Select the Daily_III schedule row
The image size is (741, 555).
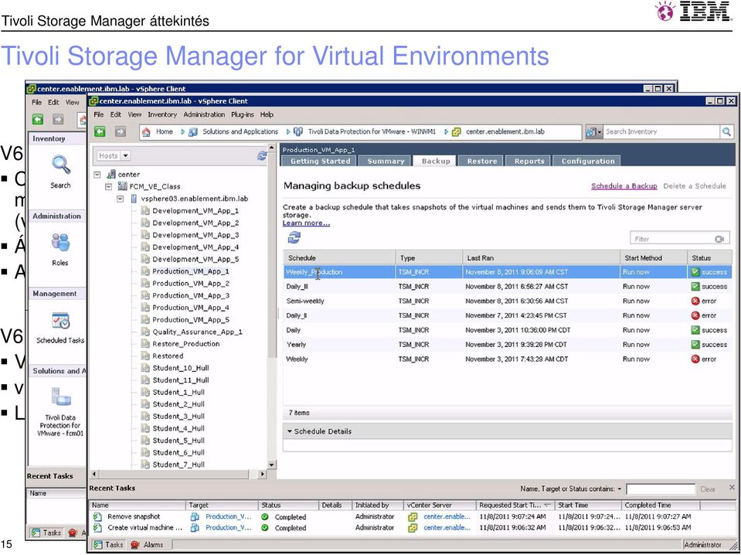coord(507,287)
